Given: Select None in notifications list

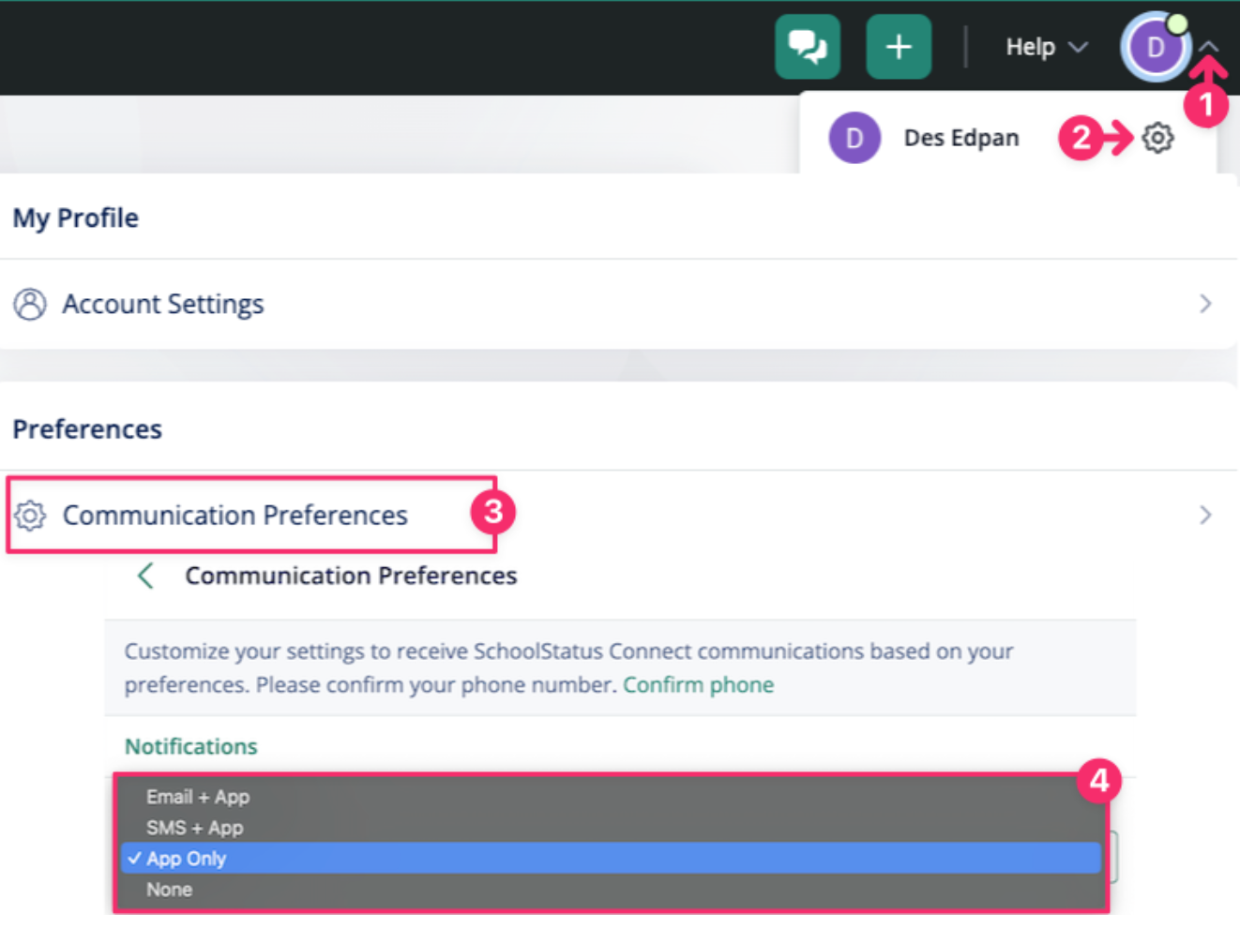Looking at the screenshot, I should (169, 890).
